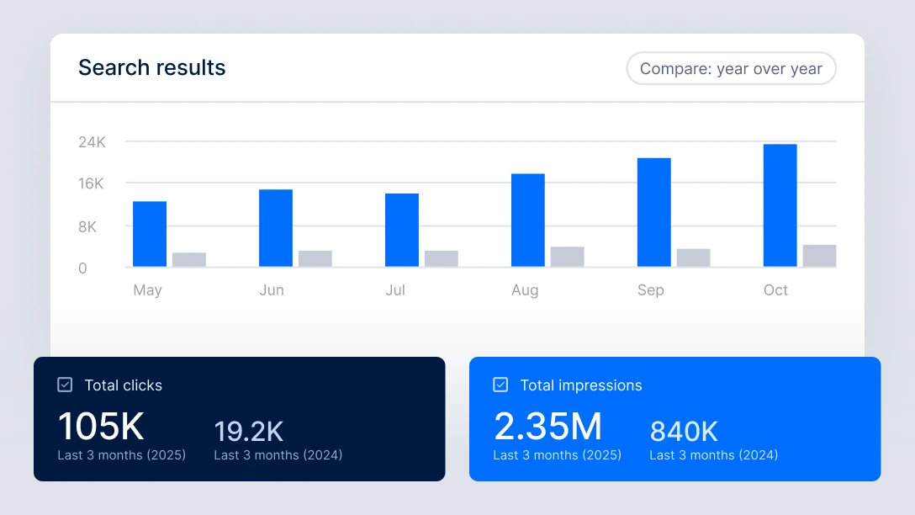The height and width of the screenshot is (515, 915).
Task: Click Last 3 months (2024) under 840K
Action: 714,455
